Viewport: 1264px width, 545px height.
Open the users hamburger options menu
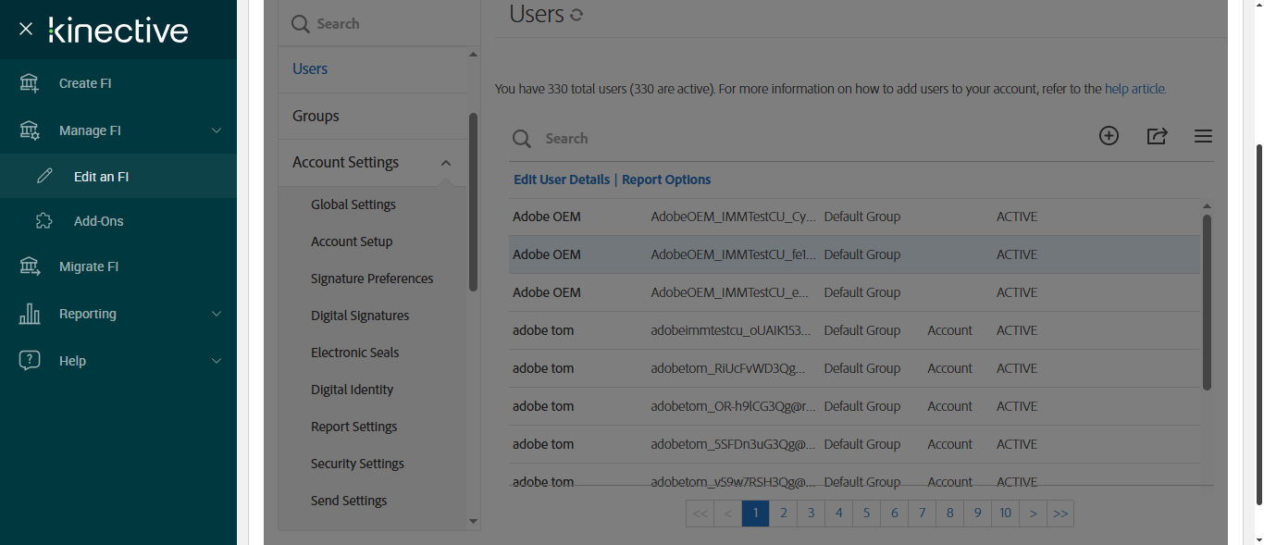click(x=1203, y=137)
